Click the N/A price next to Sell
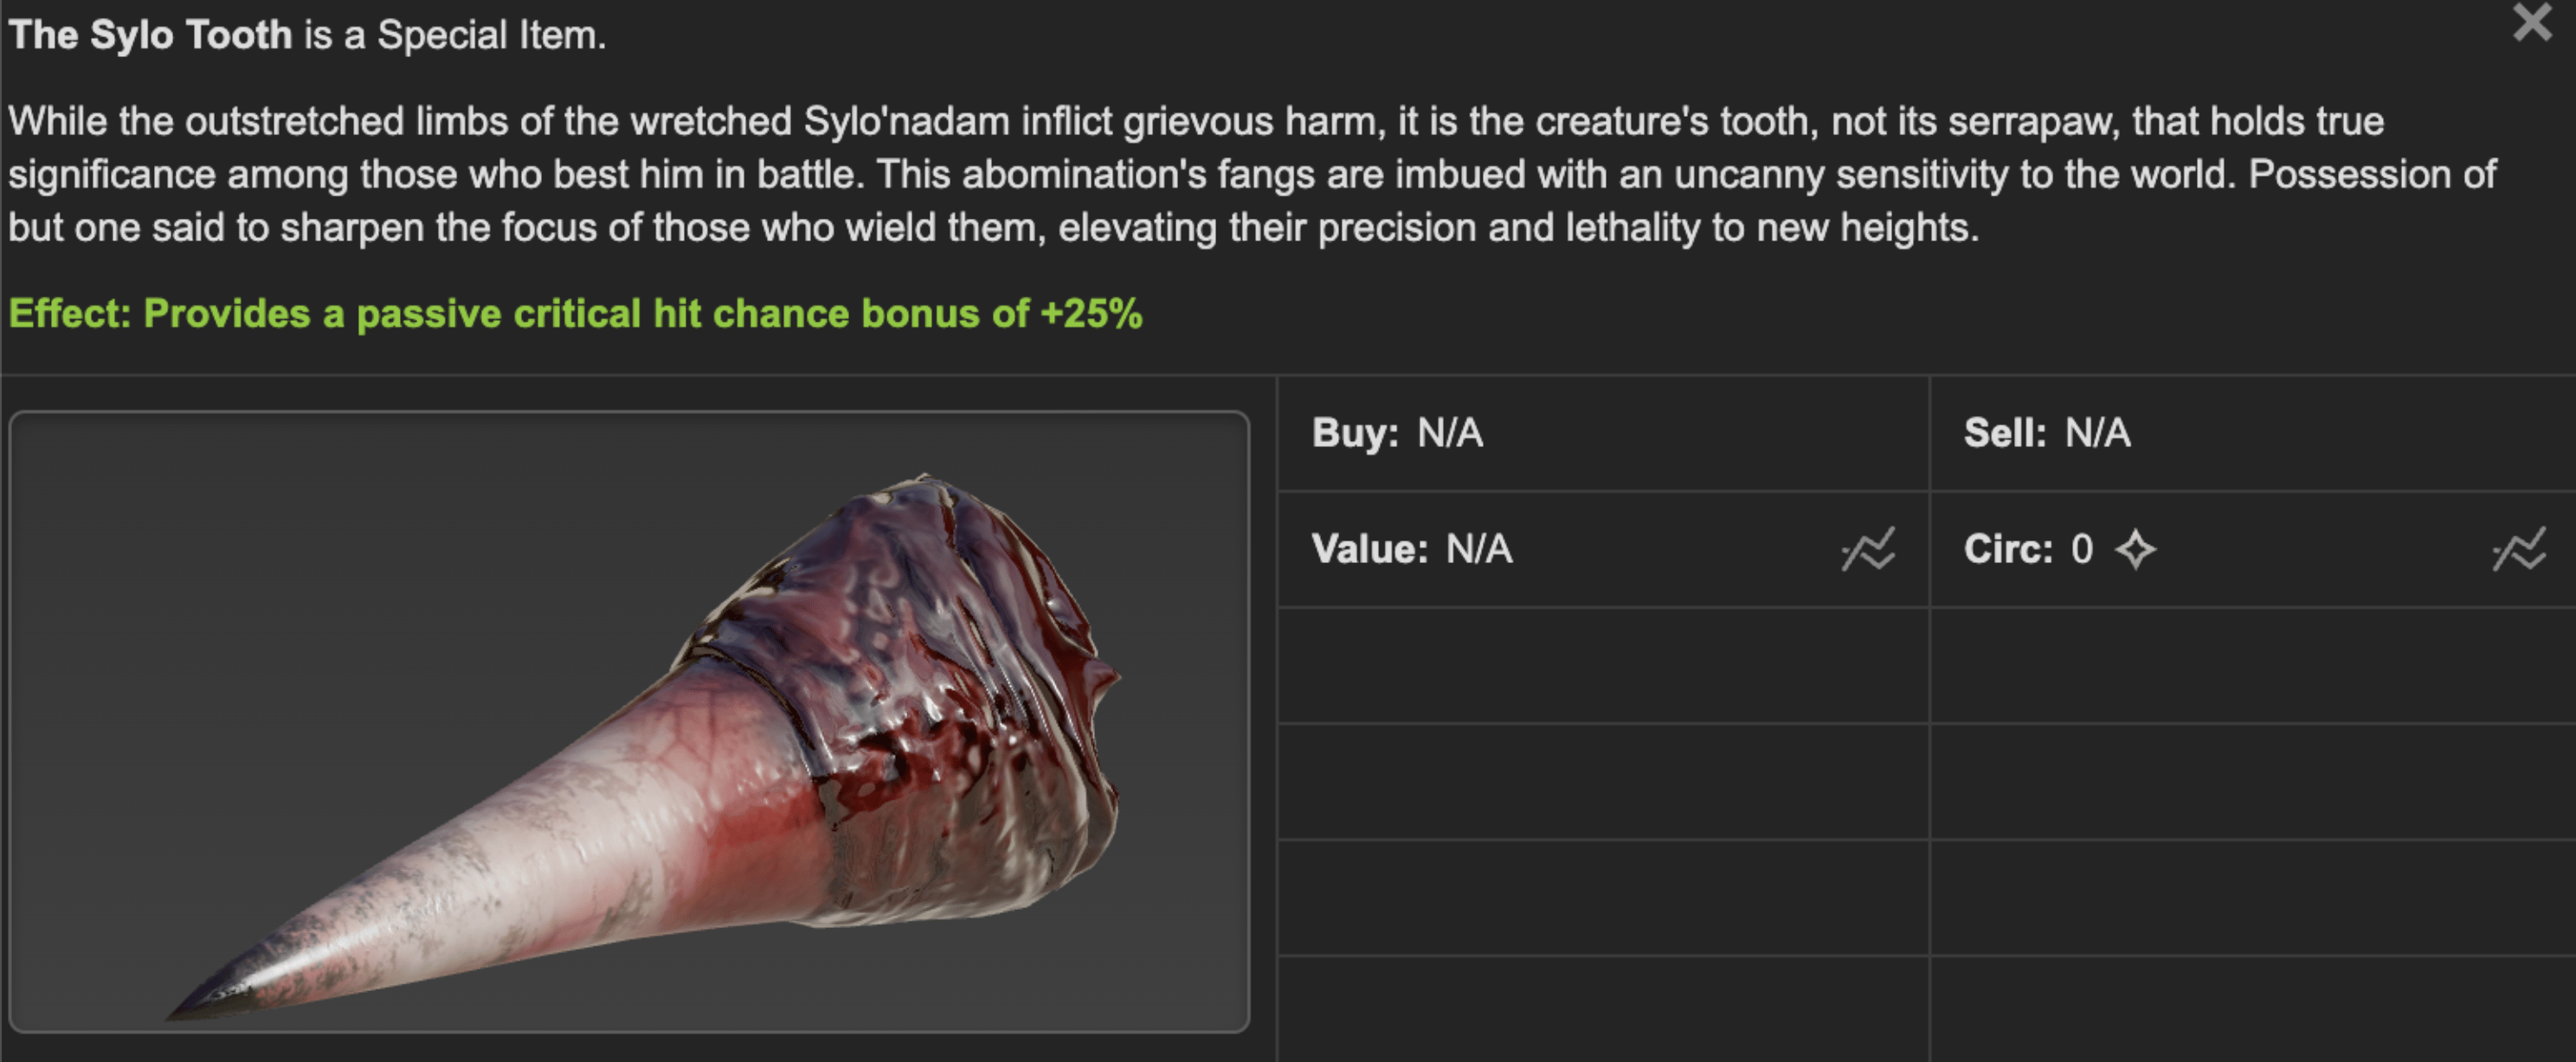Viewport: 2576px width, 1062px height. click(x=2098, y=432)
